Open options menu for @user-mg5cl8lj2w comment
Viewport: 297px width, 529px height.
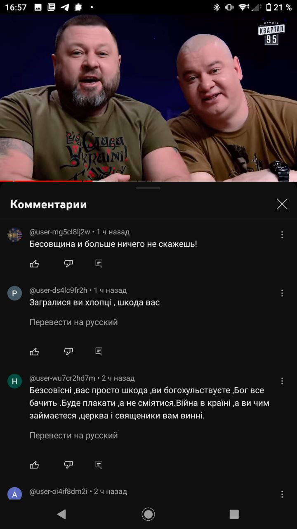pyautogui.click(x=282, y=235)
